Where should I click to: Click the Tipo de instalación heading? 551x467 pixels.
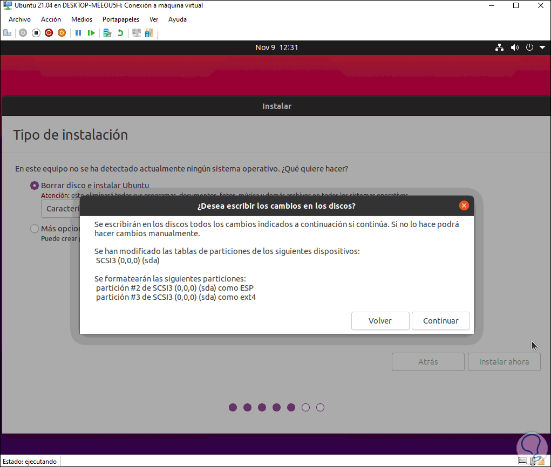[70, 135]
